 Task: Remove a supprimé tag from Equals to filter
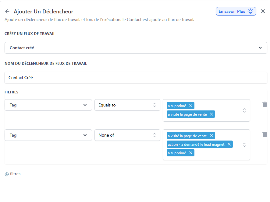[191, 106]
